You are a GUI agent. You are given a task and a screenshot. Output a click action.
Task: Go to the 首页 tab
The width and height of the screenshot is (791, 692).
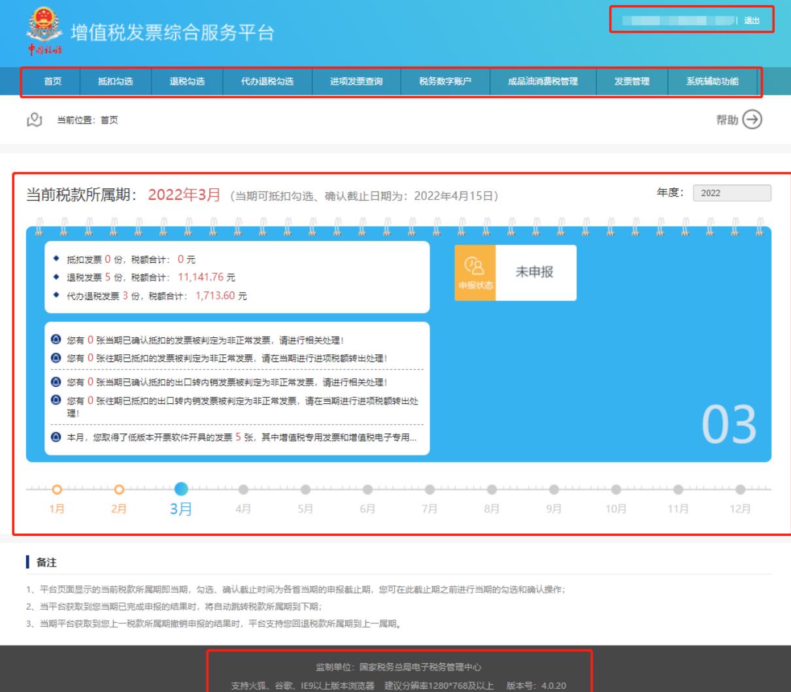click(53, 82)
